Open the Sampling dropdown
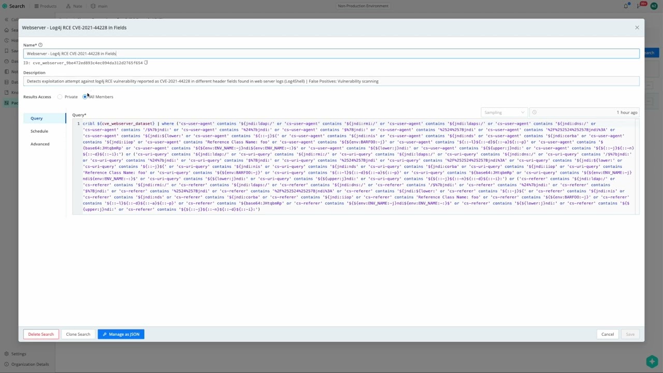Screen dimensions: 663x373 point(504,112)
